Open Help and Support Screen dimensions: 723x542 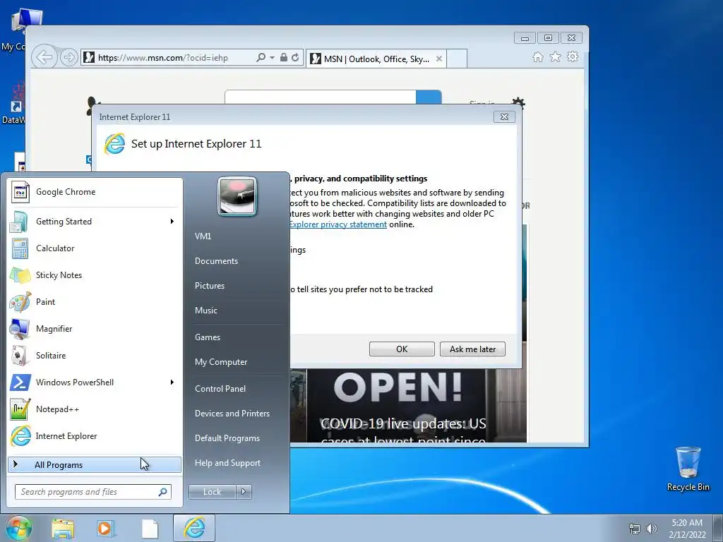(x=227, y=463)
